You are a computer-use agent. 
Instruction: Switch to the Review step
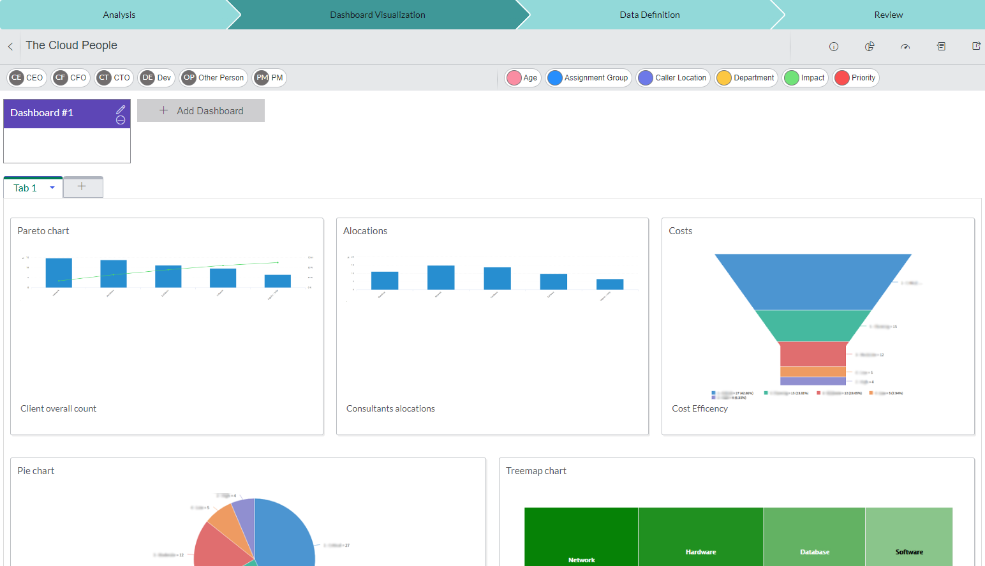click(x=888, y=15)
